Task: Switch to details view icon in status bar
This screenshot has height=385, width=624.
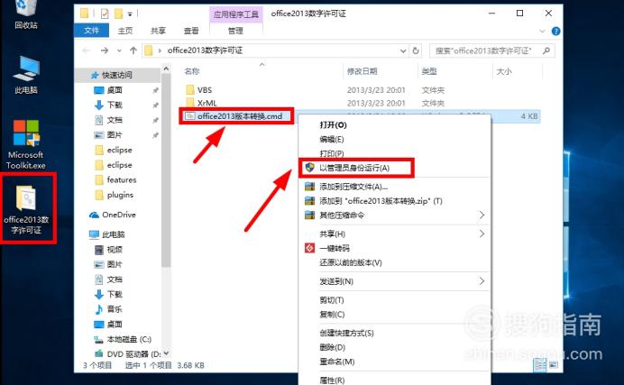Action: [539, 365]
